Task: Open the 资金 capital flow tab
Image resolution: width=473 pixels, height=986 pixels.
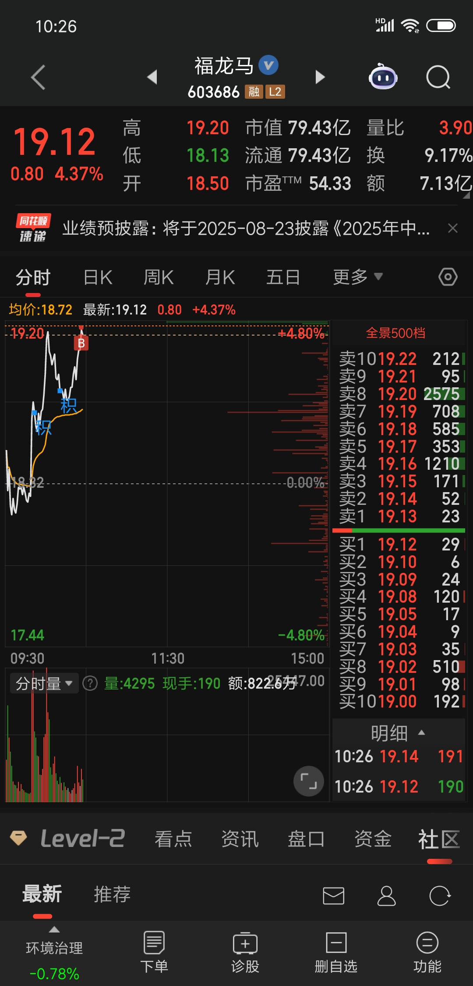Action: point(373,839)
